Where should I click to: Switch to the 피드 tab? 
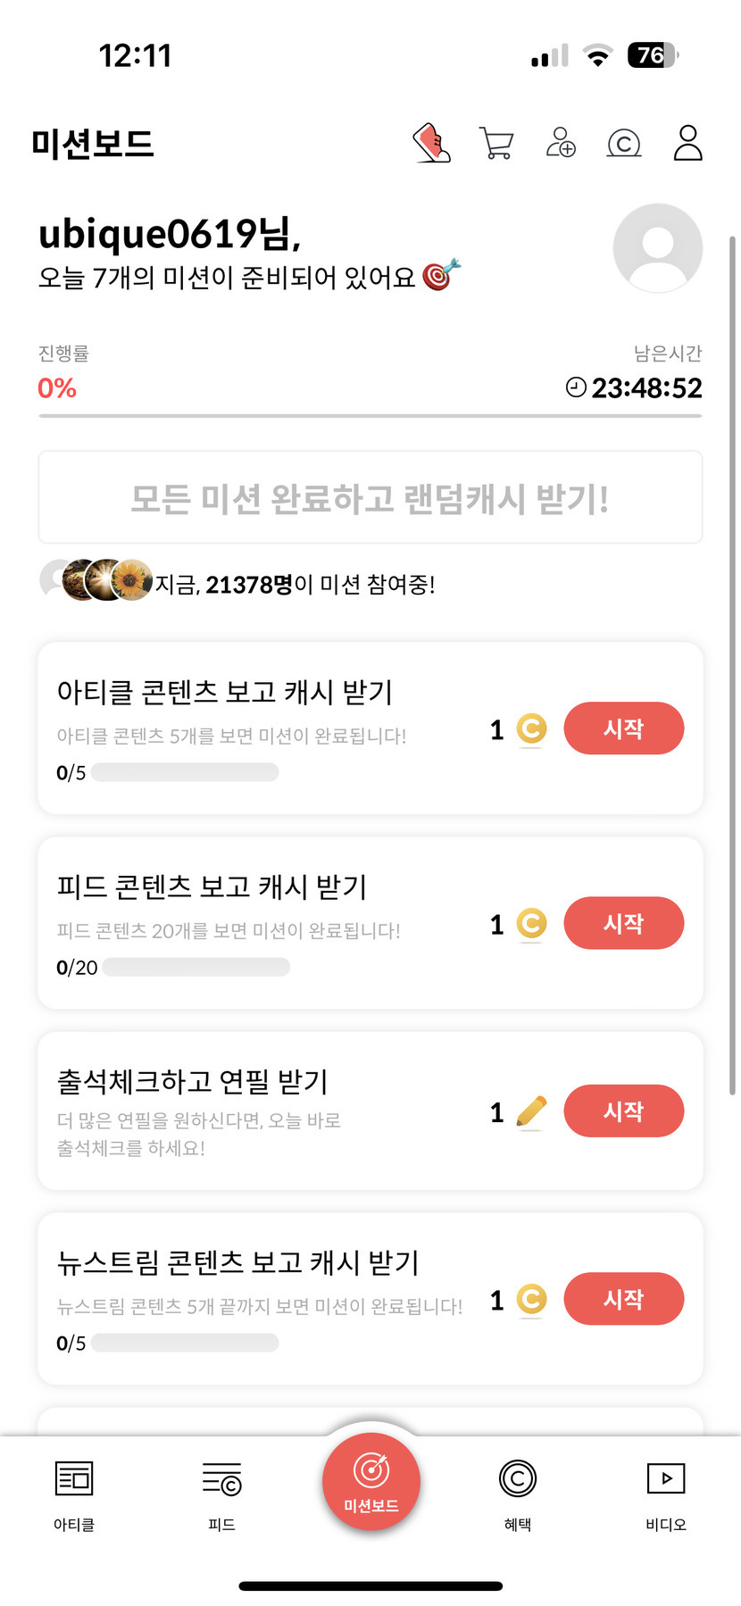pyautogui.click(x=221, y=1493)
